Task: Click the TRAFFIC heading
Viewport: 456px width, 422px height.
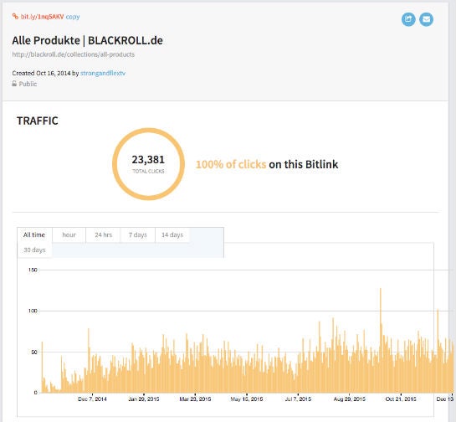Action: [x=38, y=121]
